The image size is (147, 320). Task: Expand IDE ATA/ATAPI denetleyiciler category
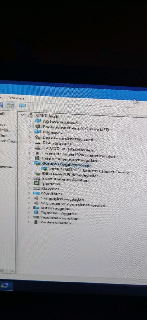pos(30,173)
